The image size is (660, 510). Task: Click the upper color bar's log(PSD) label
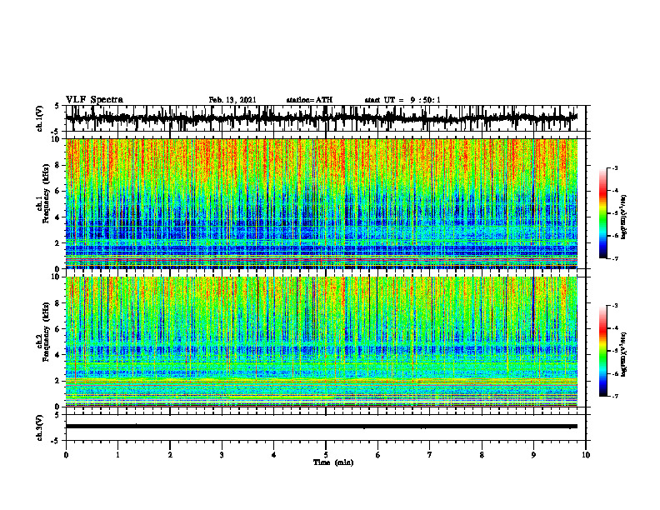pos(624,217)
